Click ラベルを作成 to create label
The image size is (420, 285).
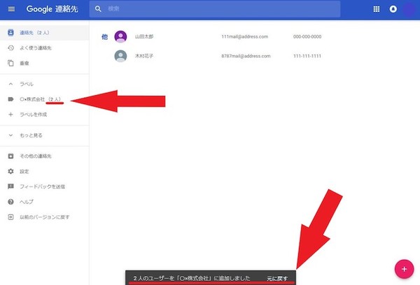click(x=35, y=115)
